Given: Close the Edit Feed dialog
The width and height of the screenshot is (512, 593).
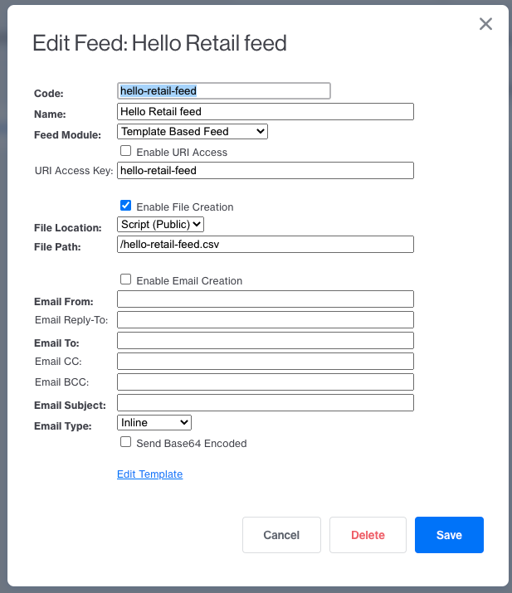Looking at the screenshot, I should coord(485,24).
